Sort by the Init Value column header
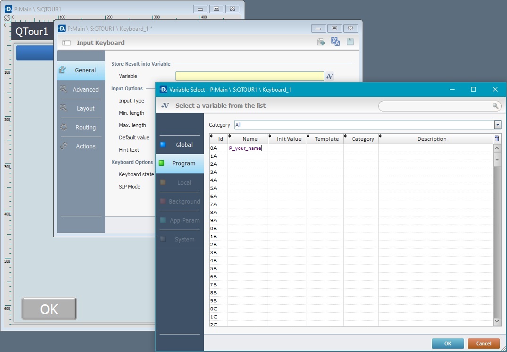 (289, 139)
